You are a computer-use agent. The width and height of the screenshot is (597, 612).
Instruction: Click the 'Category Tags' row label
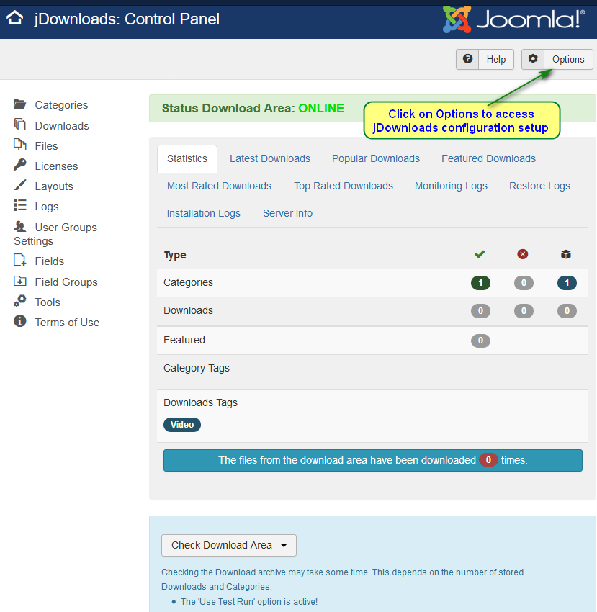pyautogui.click(x=197, y=368)
